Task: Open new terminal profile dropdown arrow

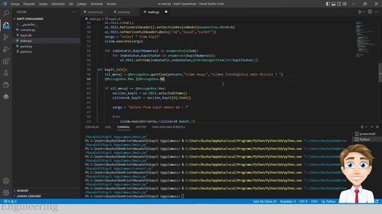Action: pos(366,127)
